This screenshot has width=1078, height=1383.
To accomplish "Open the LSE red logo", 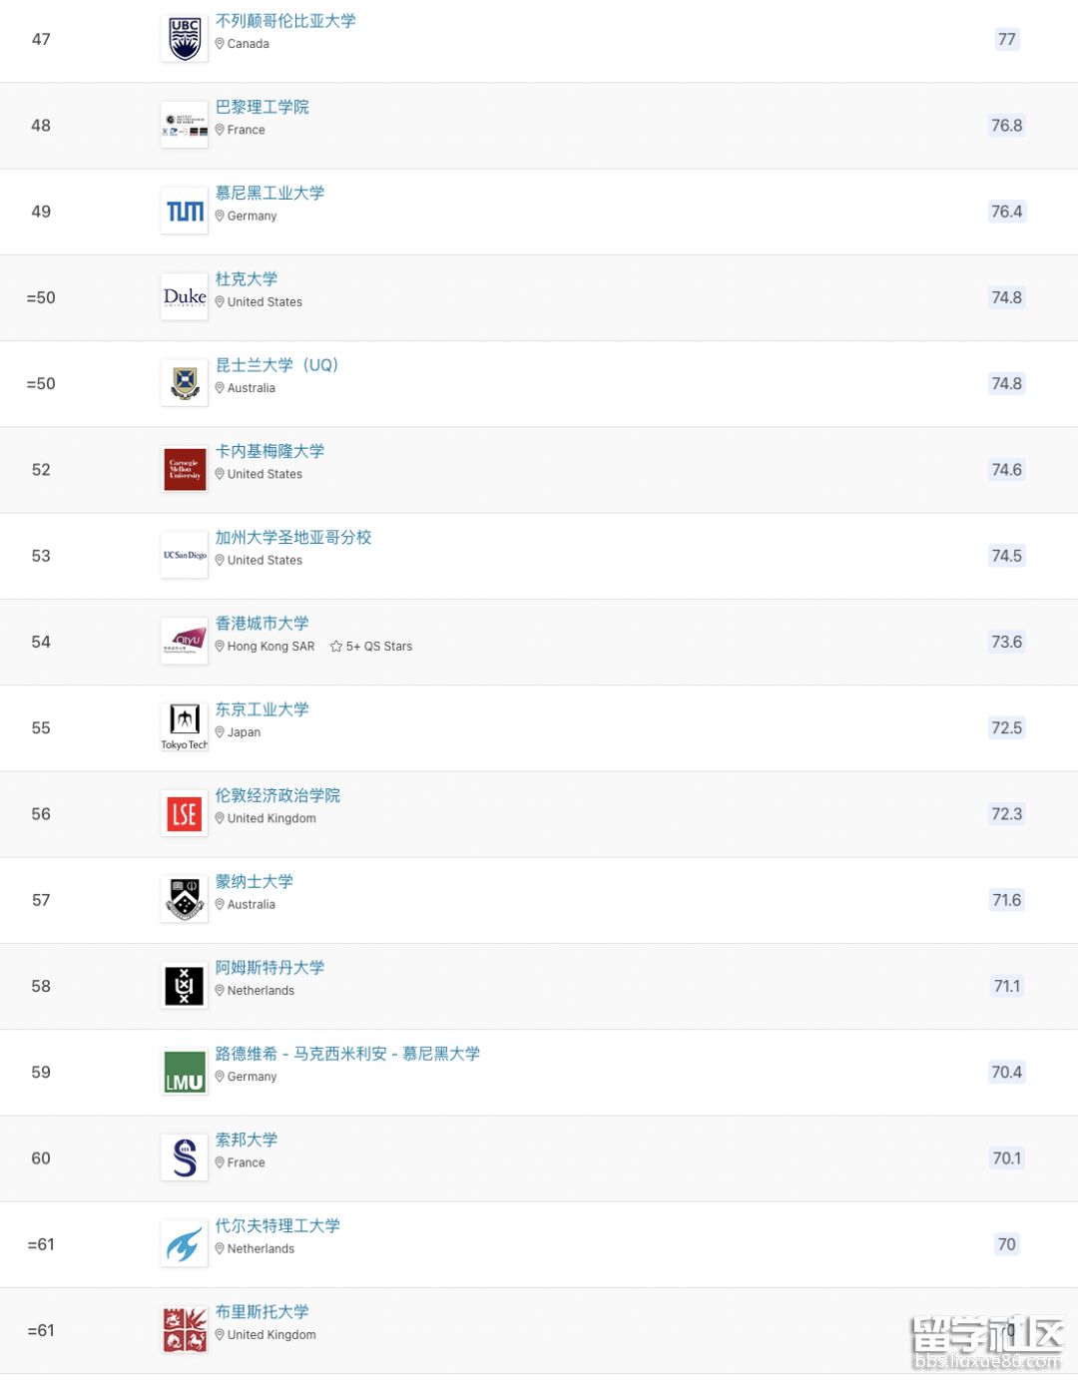I will pos(185,814).
